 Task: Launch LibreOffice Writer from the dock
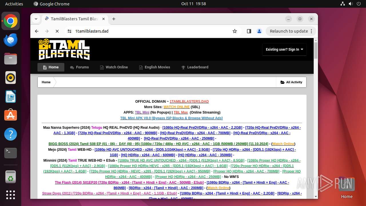tap(11, 96)
